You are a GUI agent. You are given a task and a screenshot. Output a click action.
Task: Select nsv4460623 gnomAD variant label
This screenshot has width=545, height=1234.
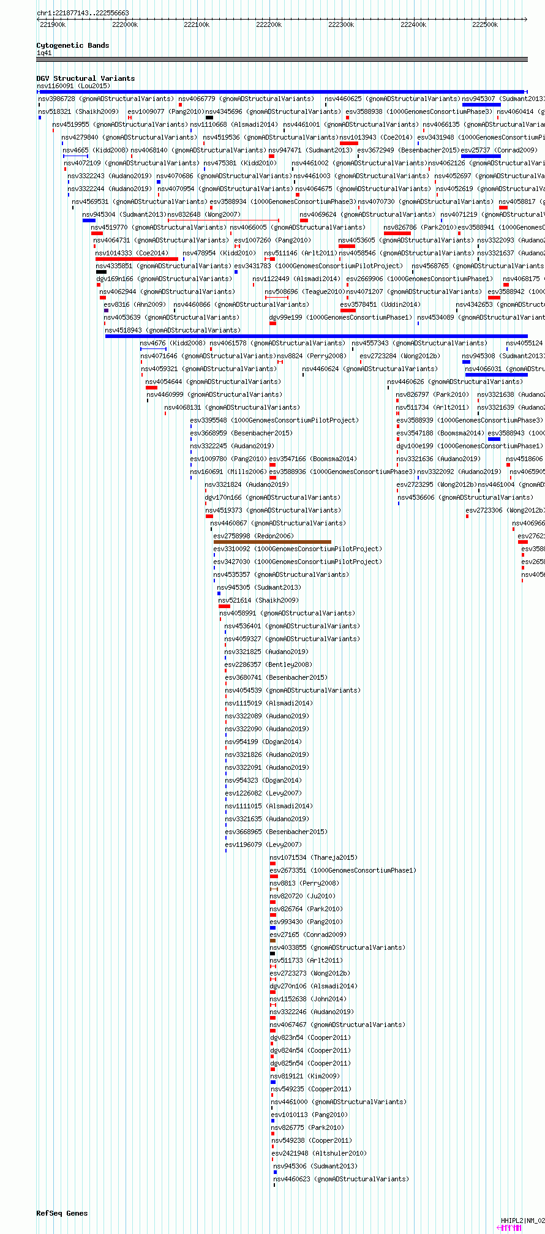(x=341, y=1179)
